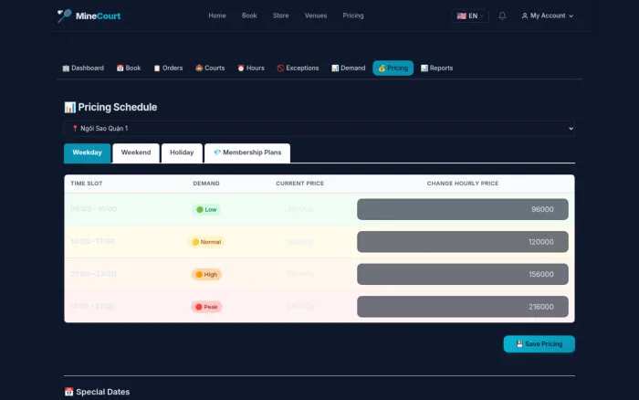Expand the My Account menu
Image resolution: width=639 pixels, height=400 pixels.
pyautogui.click(x=548, y=16)
